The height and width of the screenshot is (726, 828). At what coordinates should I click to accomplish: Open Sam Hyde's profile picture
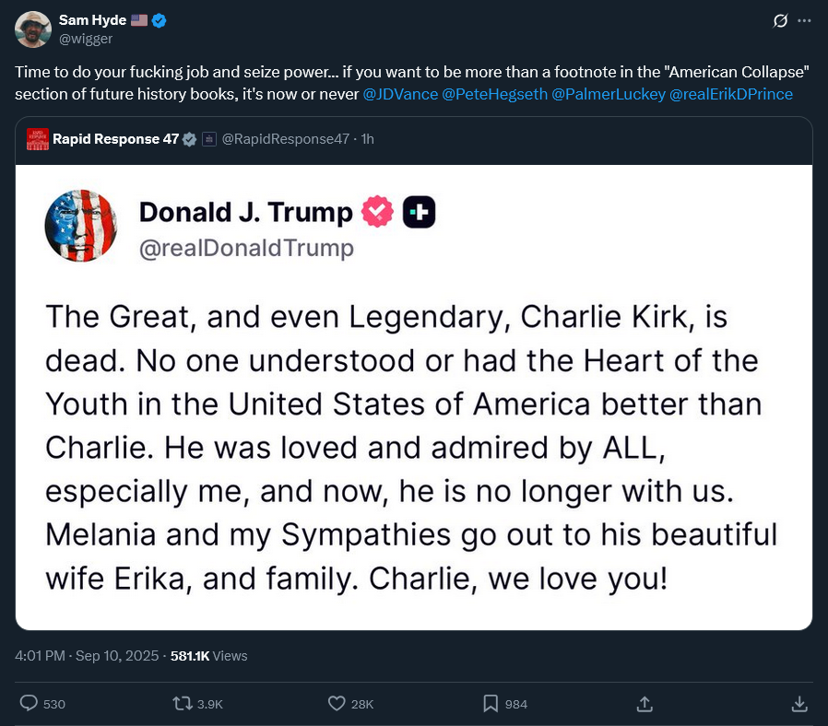(33, 29)
